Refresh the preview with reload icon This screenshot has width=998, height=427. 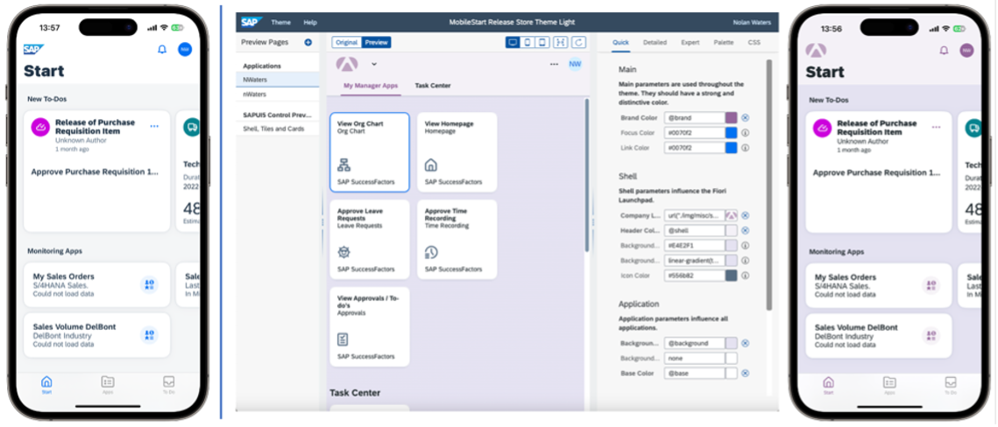point(578,43)
